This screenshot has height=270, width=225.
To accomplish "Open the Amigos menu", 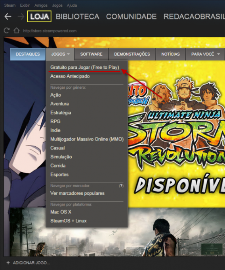I will (41, 5).
